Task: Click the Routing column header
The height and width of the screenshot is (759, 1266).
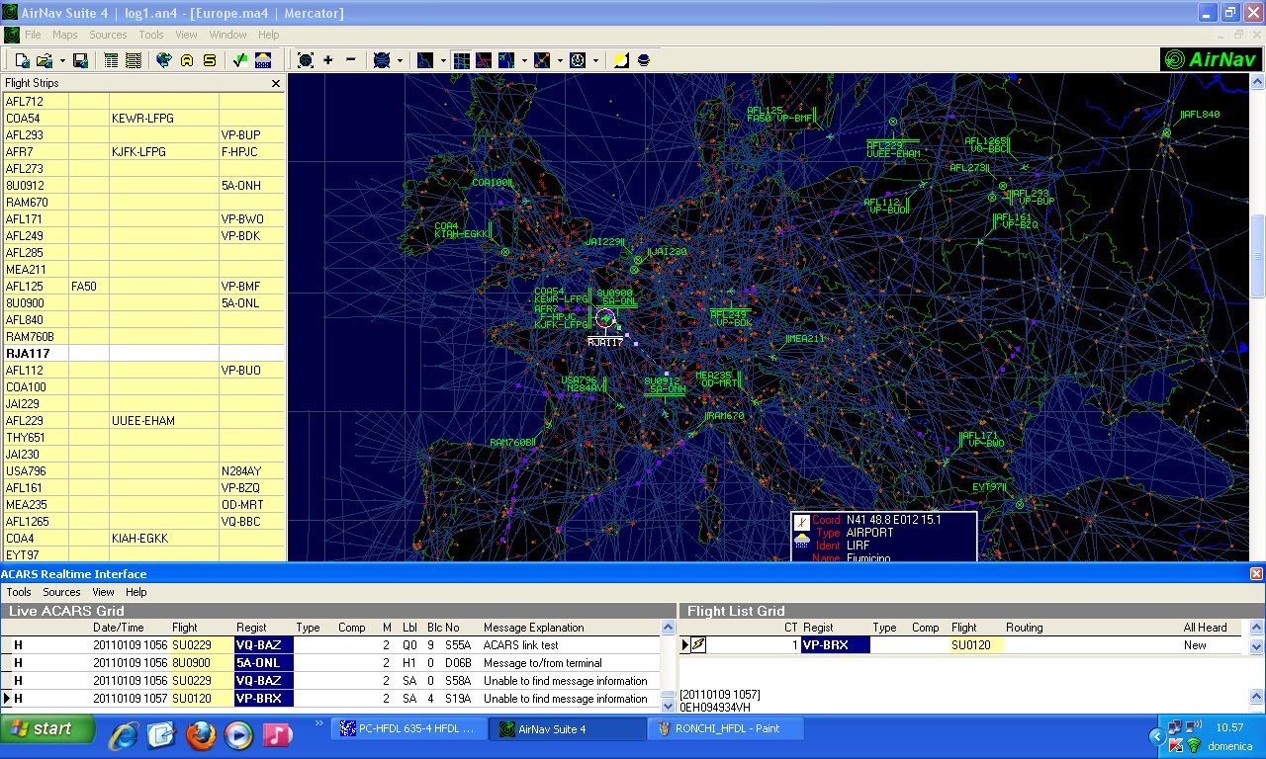Action: [1025, 628]
